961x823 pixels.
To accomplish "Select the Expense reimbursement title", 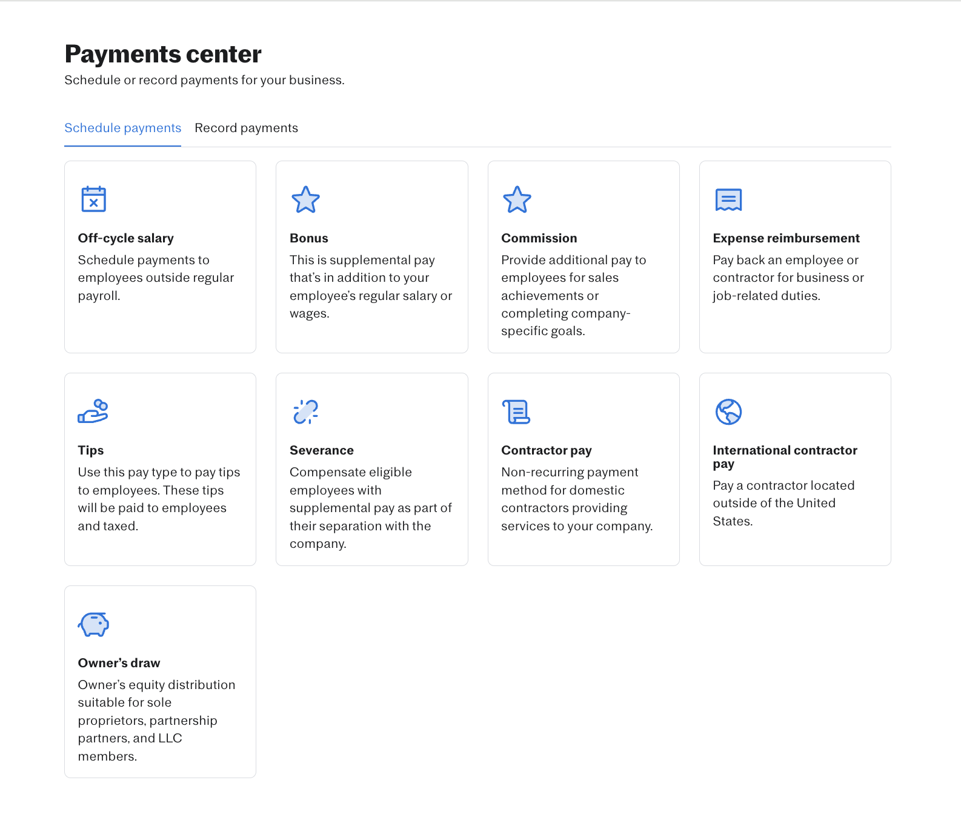I will pyautogui.click(x=786, y=238).
